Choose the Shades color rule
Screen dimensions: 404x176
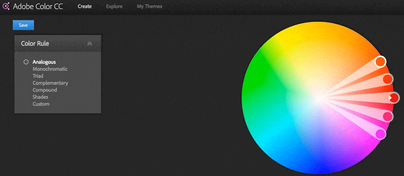(x=40, y=97)
